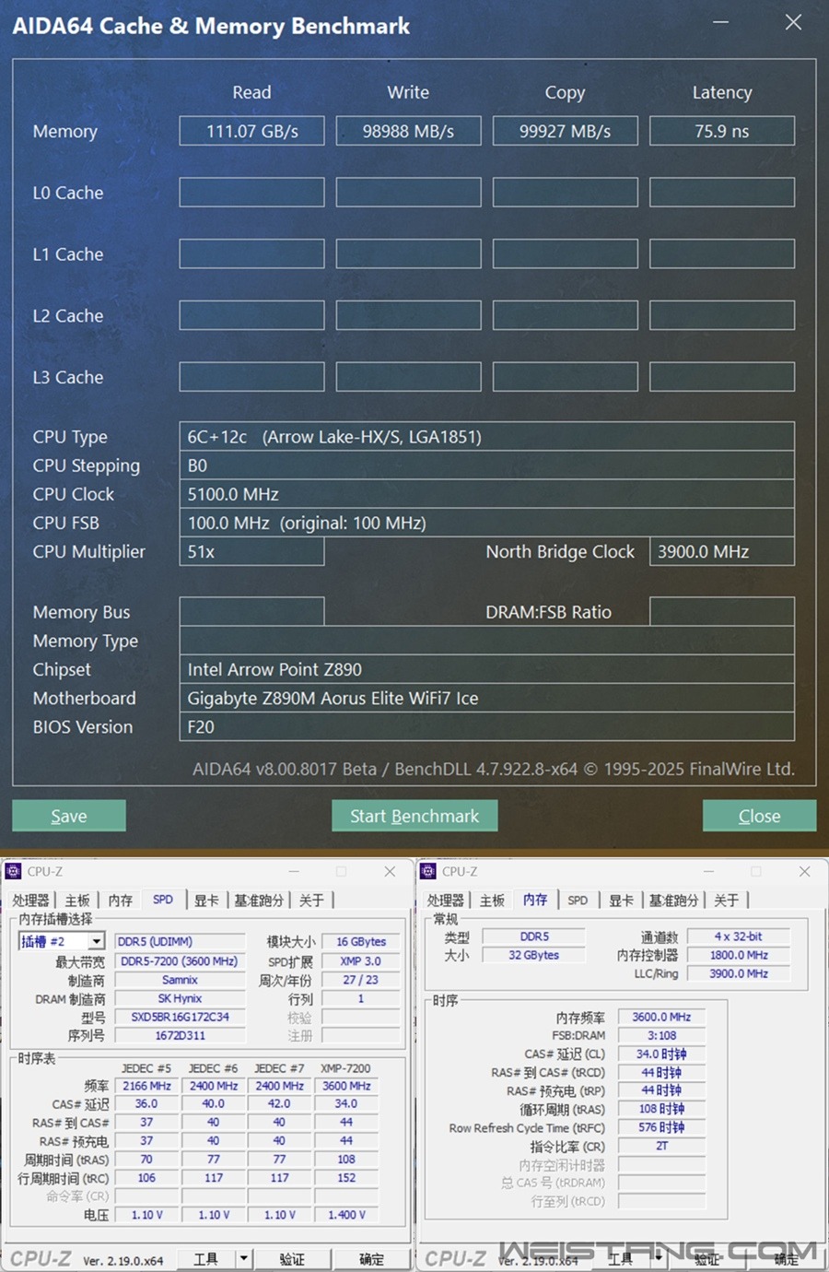Open the 显卡 tab in right CPU-Z window

[x=621, y=901]
